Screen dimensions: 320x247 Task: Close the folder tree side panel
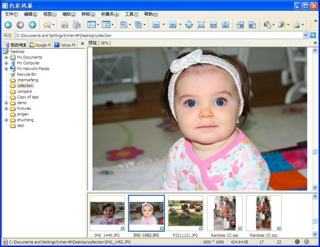[82, 44]
